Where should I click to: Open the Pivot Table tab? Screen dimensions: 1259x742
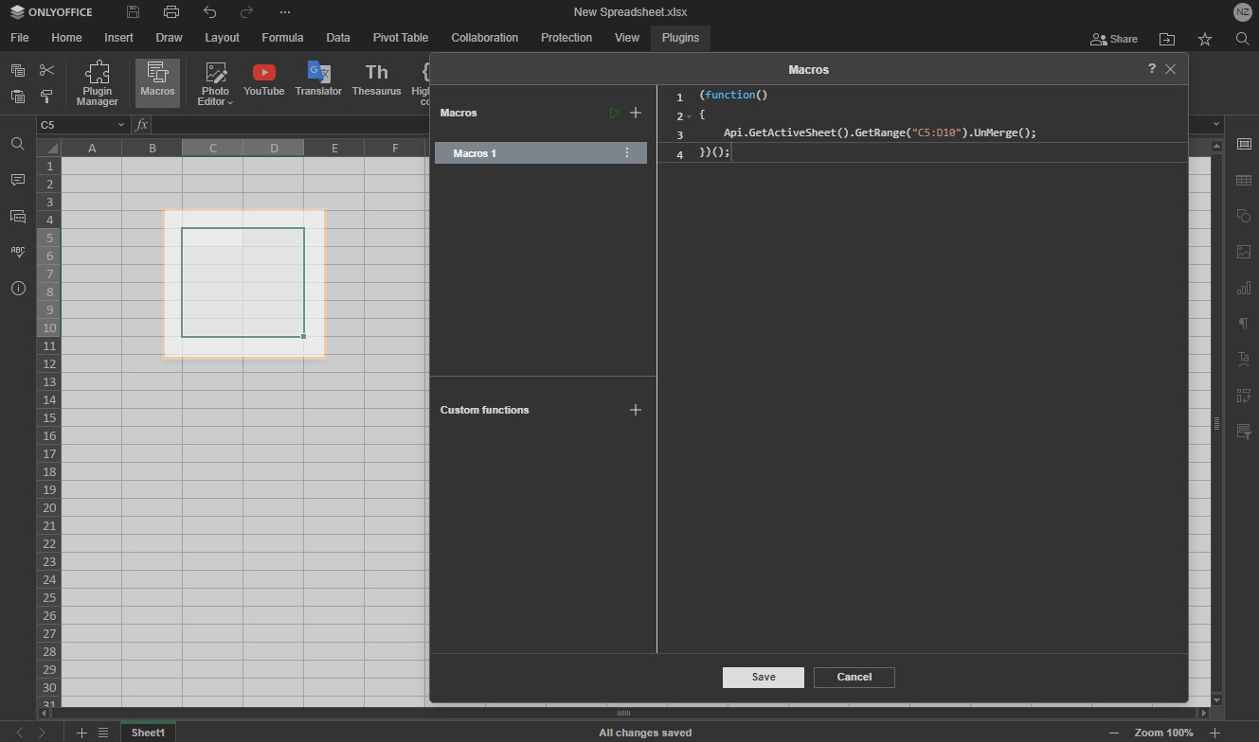tap(400, 38)
